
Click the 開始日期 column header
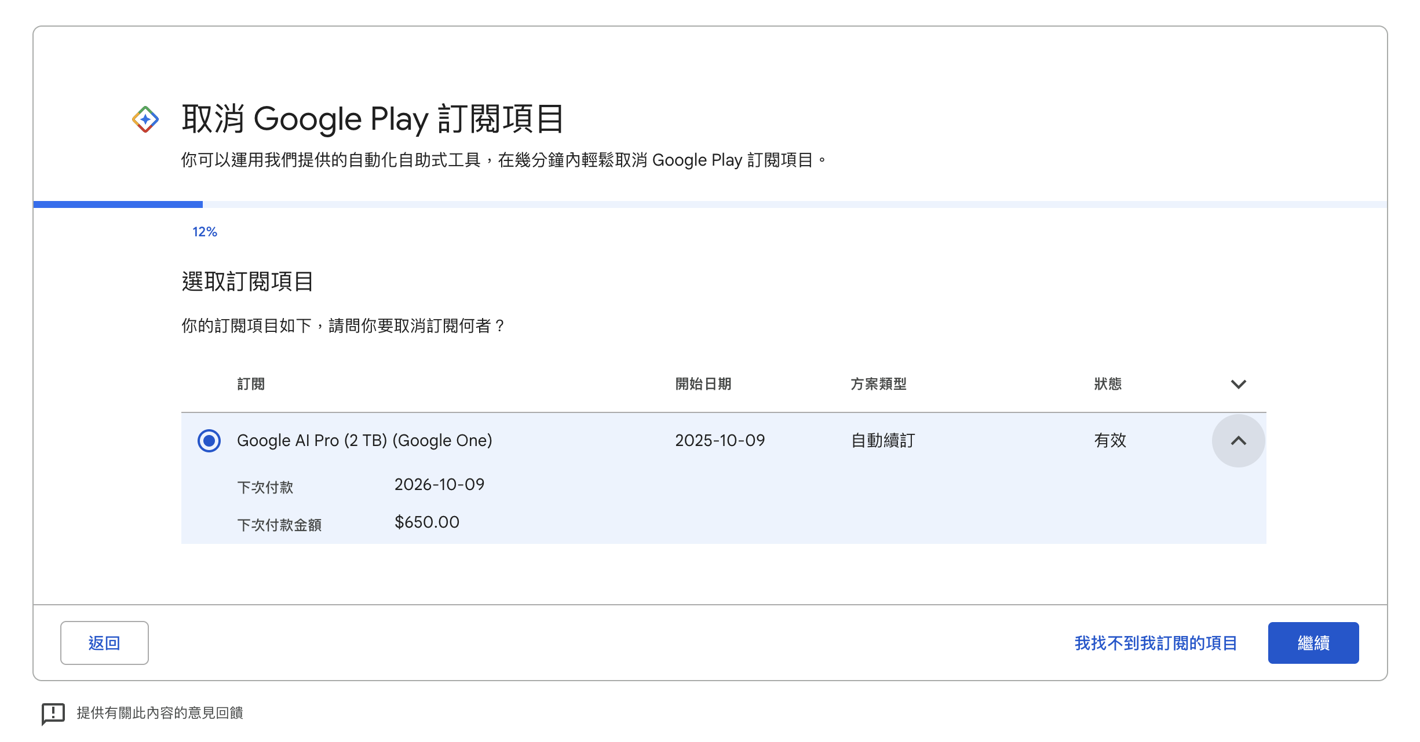coord(703,384)
